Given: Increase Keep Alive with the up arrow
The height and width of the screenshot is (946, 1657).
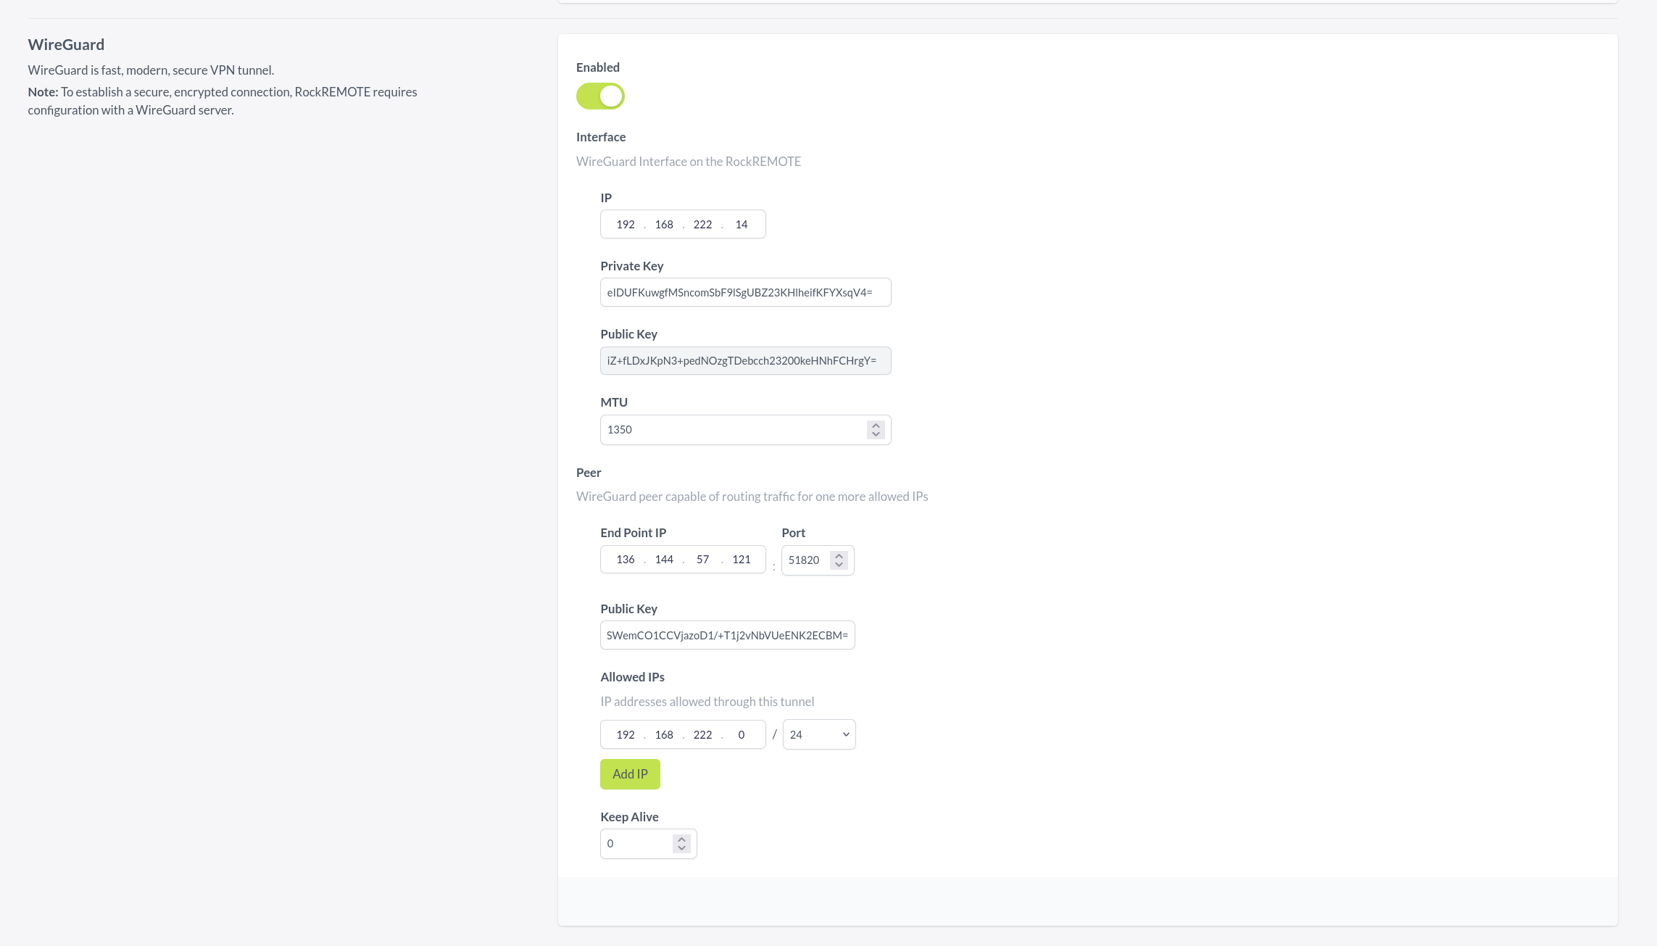Looking at the screenshot, I should (x=681, y=839).
